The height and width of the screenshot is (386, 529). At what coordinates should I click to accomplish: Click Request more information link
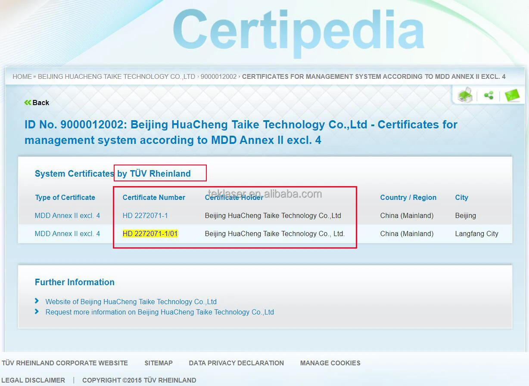point(159,312)
